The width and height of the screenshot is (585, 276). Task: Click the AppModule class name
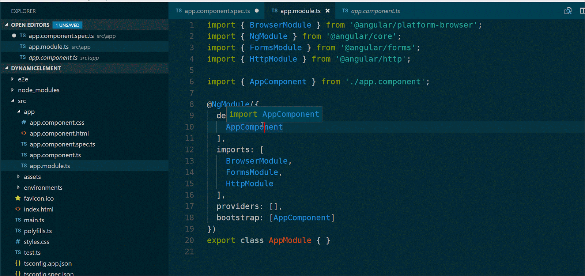[290, 240]
